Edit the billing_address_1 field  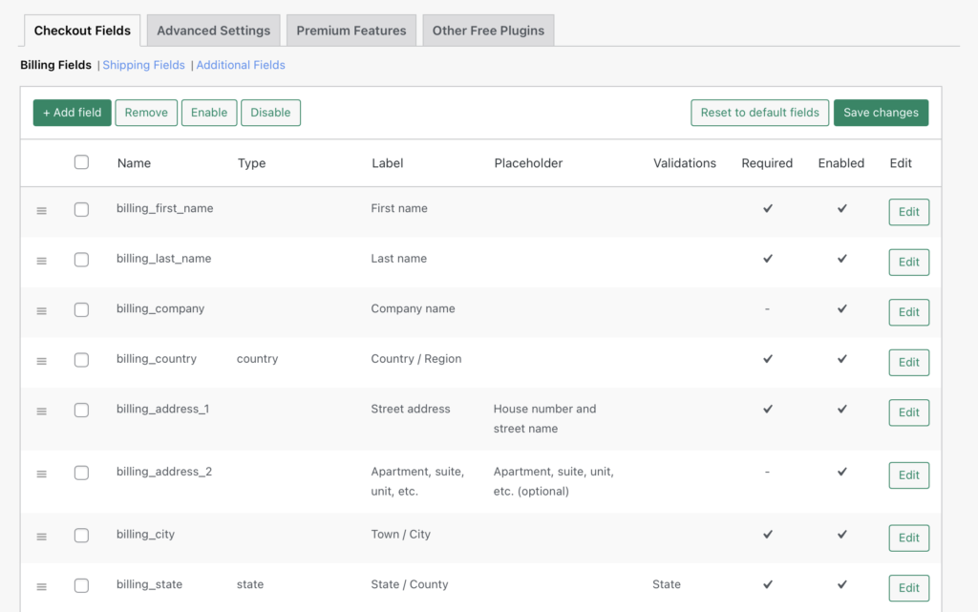pyautogui.click(x=909, y=412)
